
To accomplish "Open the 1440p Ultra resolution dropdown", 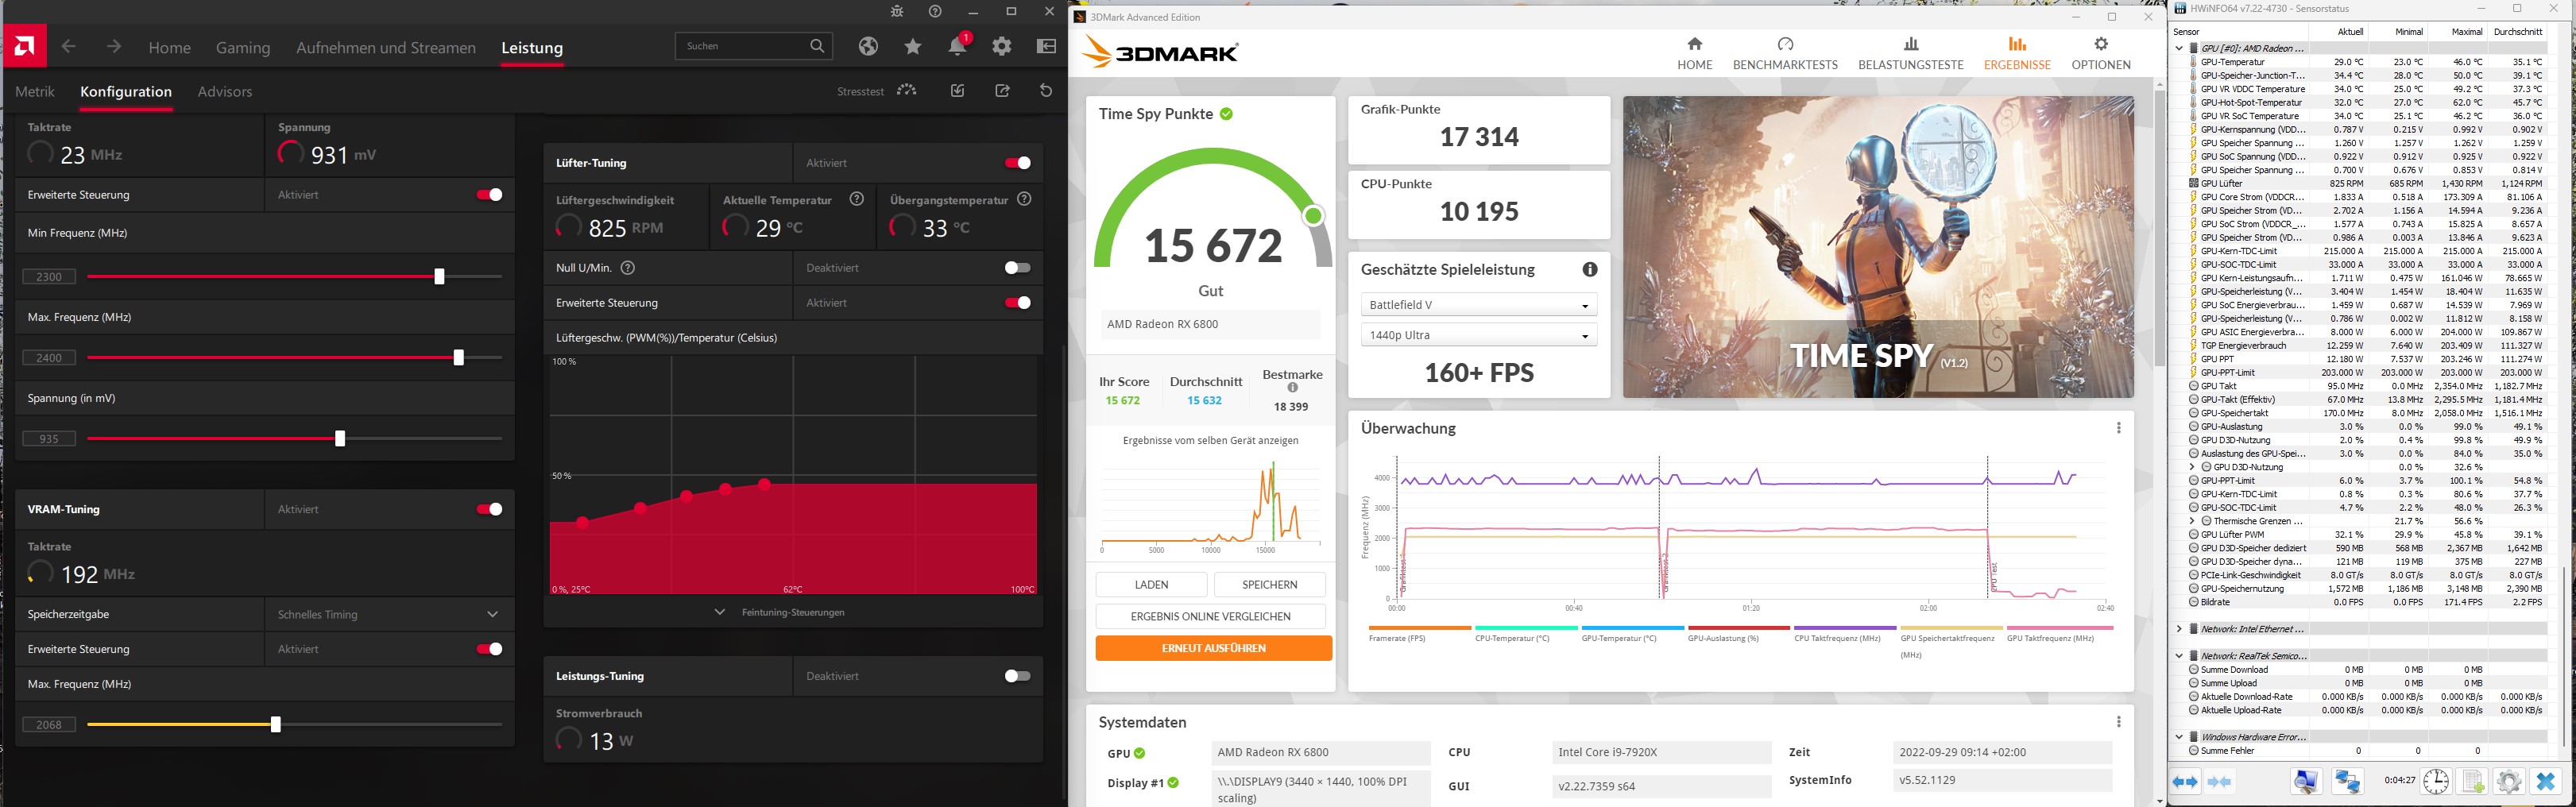I will (1478, 335).
